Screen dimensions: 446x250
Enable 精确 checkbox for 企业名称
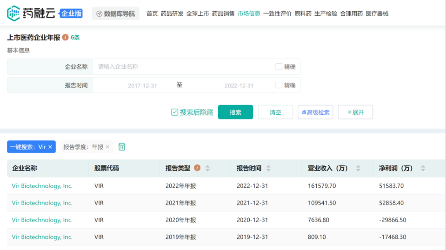[x=279, y=67]
